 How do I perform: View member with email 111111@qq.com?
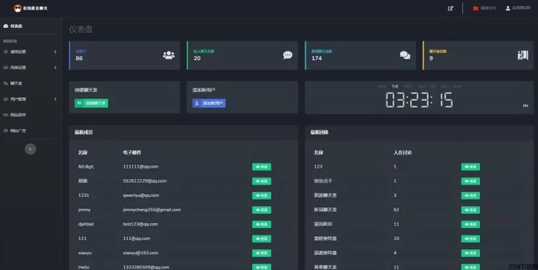point(262,167)
